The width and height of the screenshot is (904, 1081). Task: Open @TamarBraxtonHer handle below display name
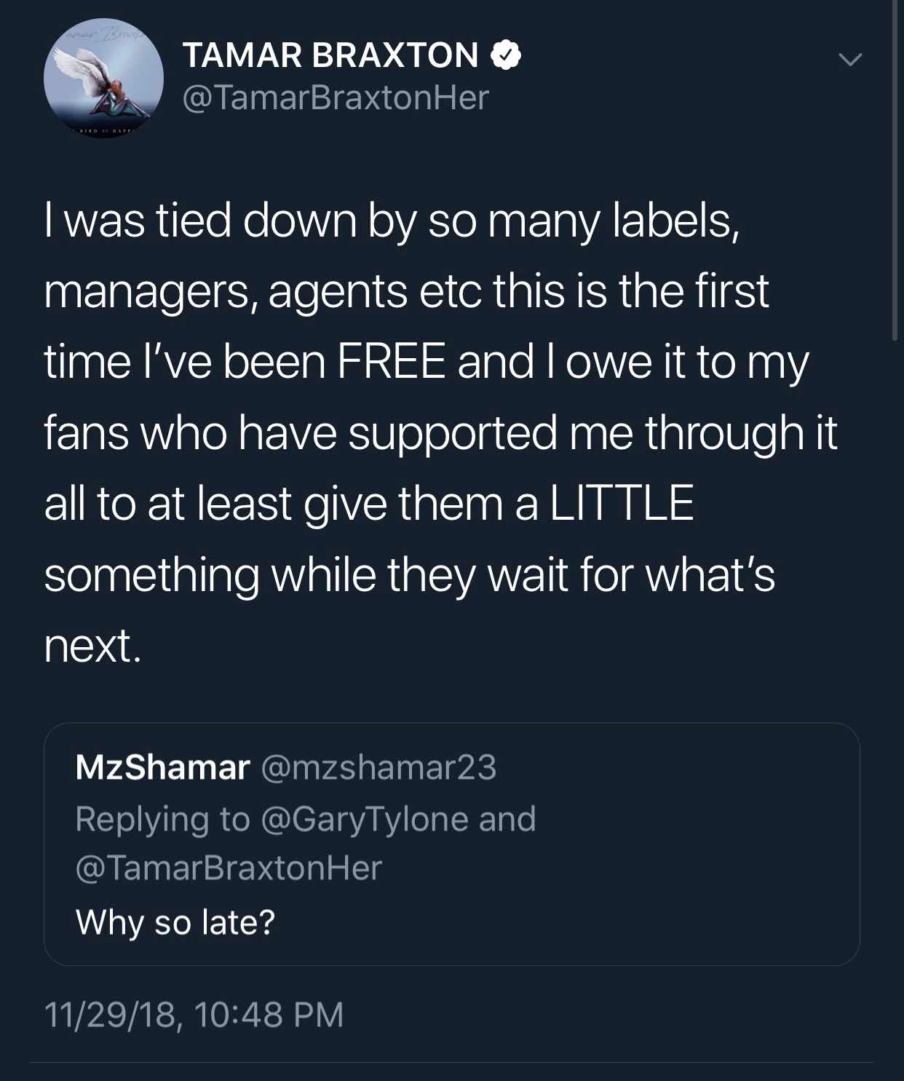[x=336, y=98]
